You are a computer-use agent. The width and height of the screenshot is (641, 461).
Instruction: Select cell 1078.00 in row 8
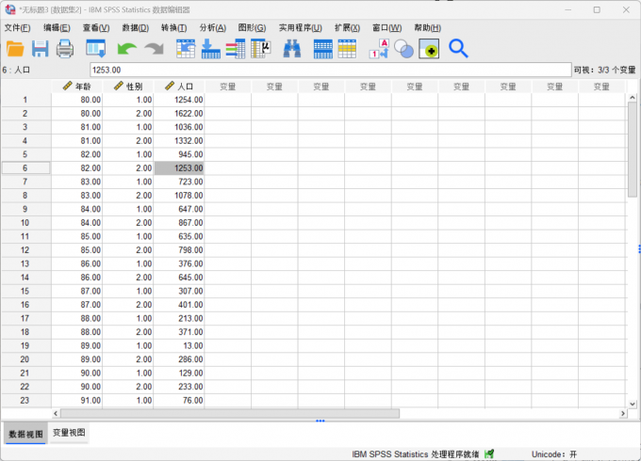pyautogui.click(x=179, y=196)
